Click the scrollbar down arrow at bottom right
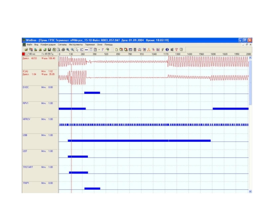 250,191
